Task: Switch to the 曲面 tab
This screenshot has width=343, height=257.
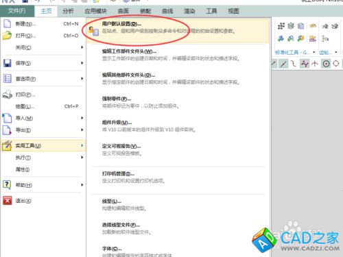Action: (123, 11)
